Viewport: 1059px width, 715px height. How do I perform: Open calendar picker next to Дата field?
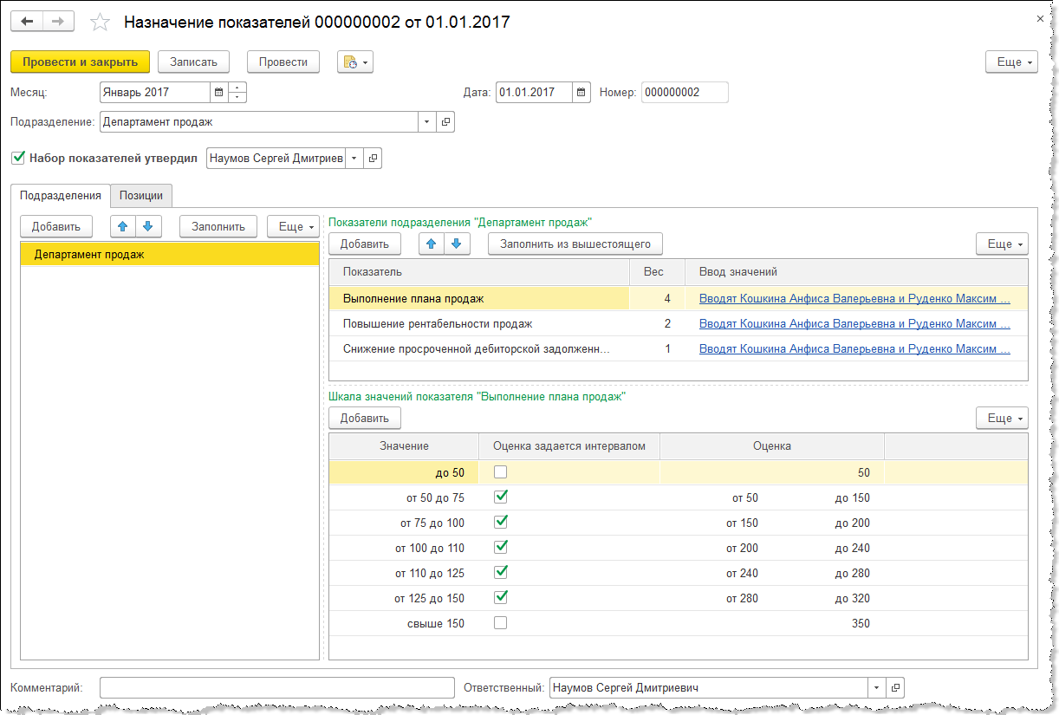point(581,93)
